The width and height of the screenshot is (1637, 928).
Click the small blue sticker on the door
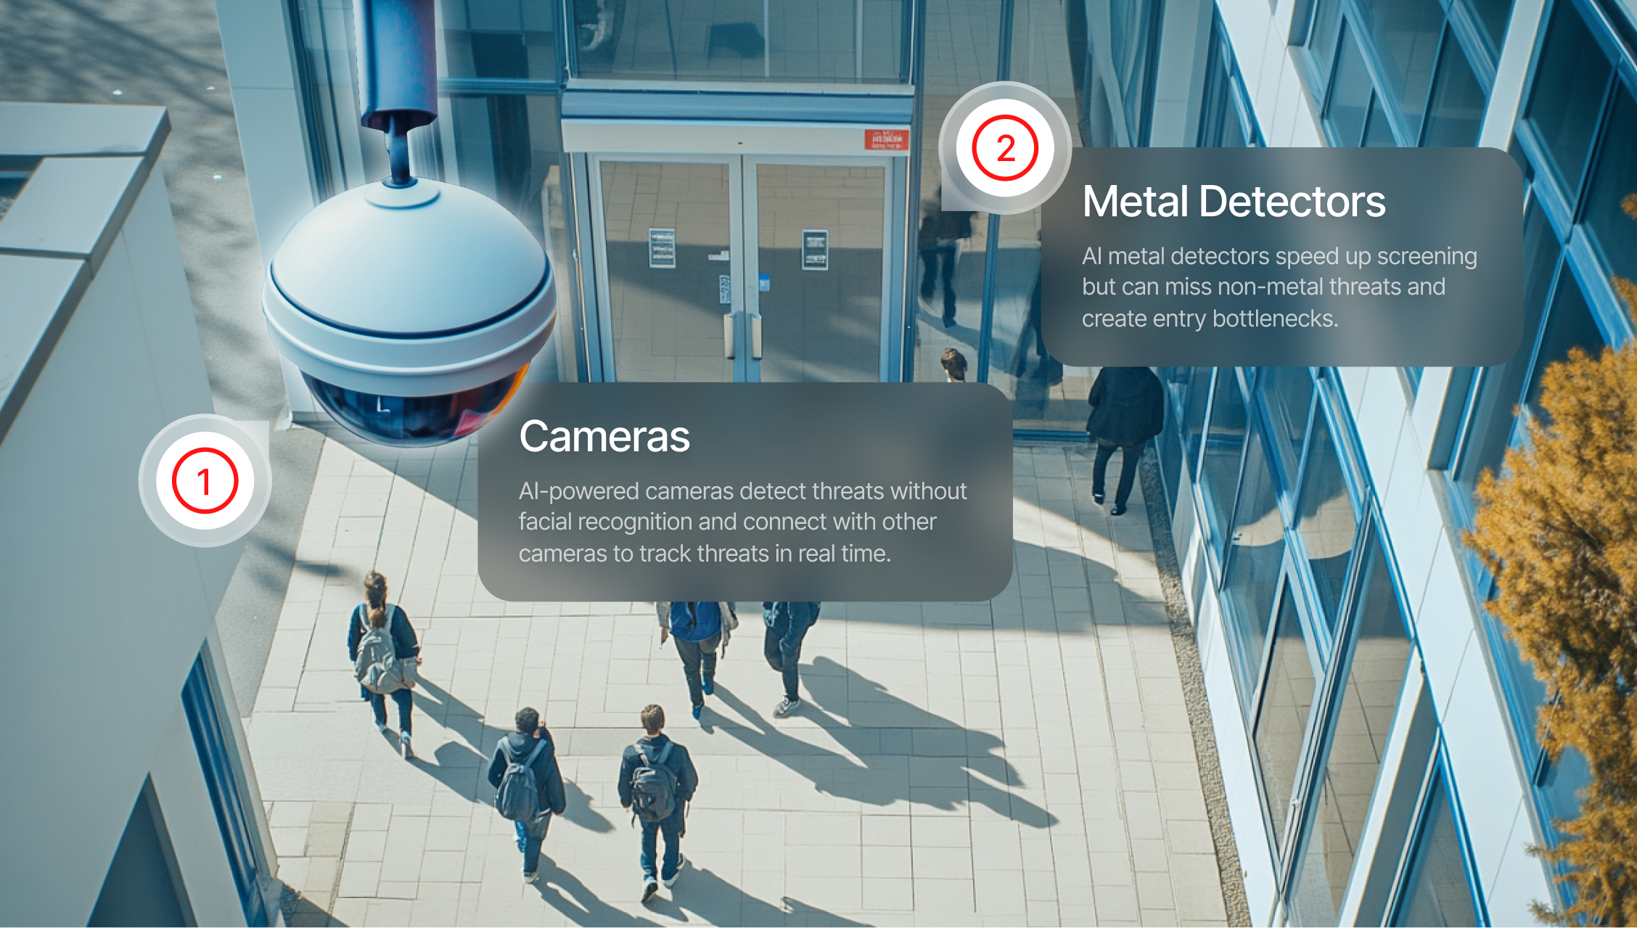point(764,282)
